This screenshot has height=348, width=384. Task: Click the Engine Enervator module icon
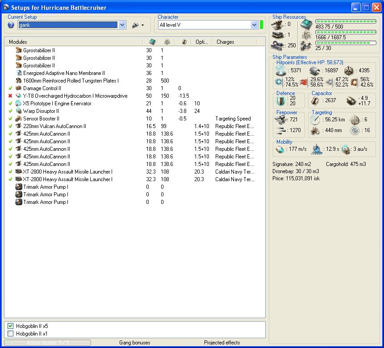(x=19, y=103)
